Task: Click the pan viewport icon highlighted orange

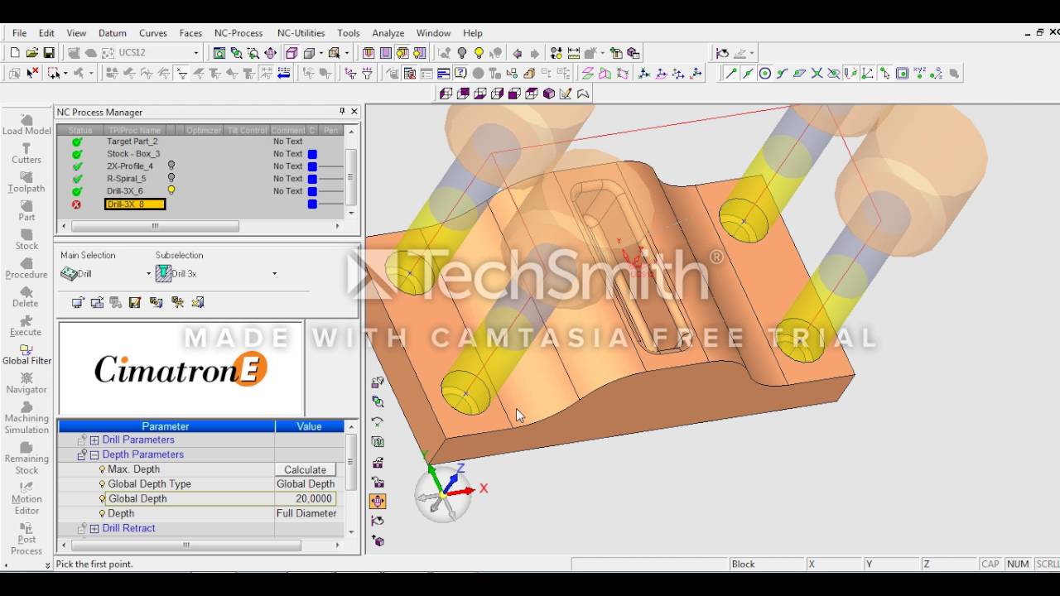Action: [x=378, y=501]
